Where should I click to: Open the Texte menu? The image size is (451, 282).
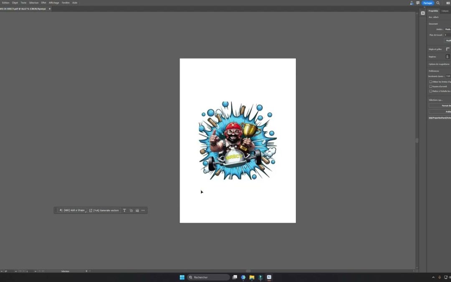[x=23, y=3]
